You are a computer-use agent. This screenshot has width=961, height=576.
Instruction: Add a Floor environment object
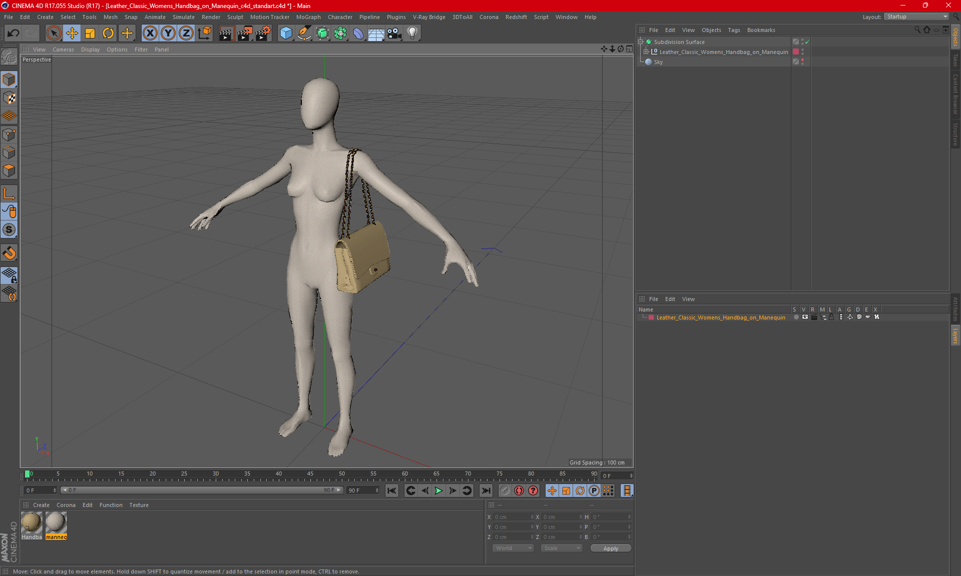pyautogui.click(x=376, y=33)
